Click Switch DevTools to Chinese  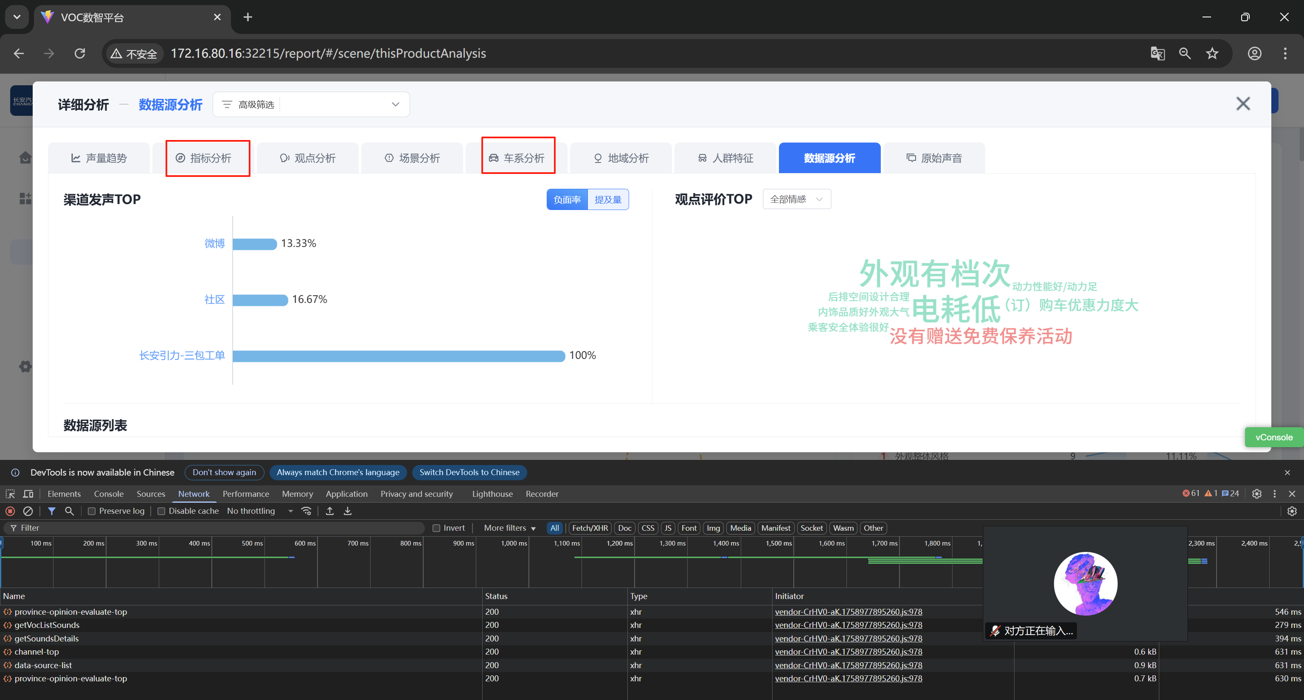click(469, 473)
